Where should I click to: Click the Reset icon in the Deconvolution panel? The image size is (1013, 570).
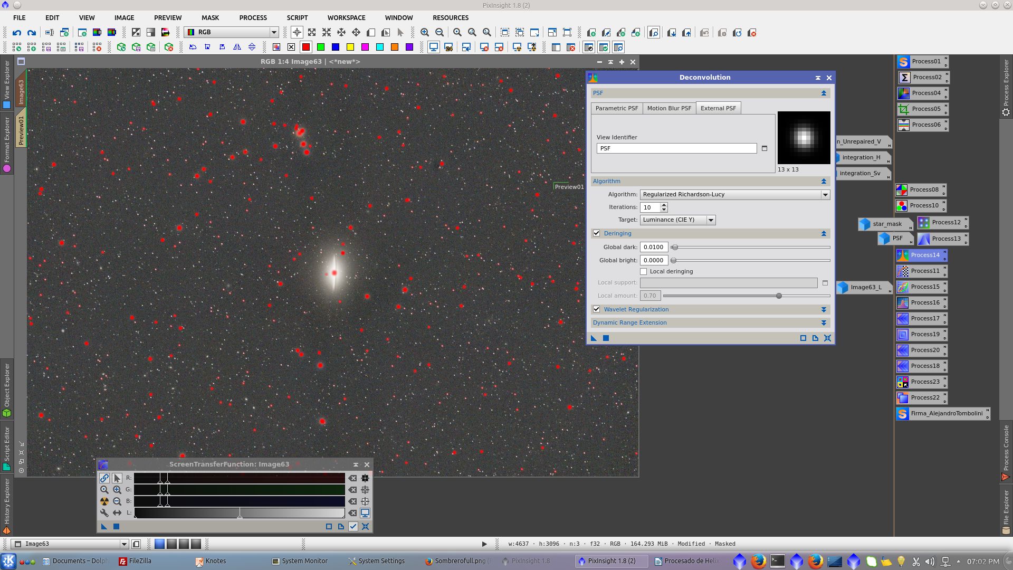click(x=828, y=338)
